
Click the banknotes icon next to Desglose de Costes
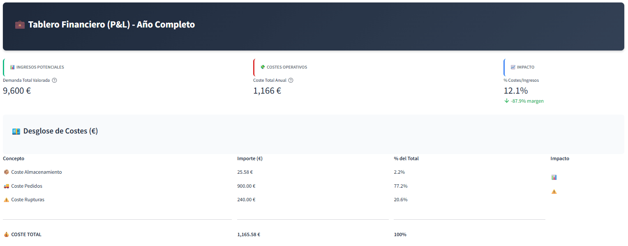click(x=16, y=131)
